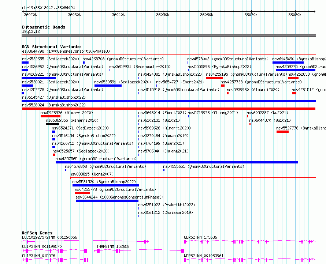326x264 pixels.
Task: Click blue bar under esv3644244
Action: click(x=107, y=201)
